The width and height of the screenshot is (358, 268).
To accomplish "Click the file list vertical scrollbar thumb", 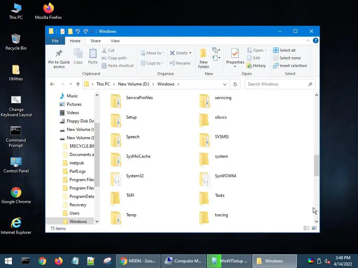I will pyautogui.click(x=316, y=165).
